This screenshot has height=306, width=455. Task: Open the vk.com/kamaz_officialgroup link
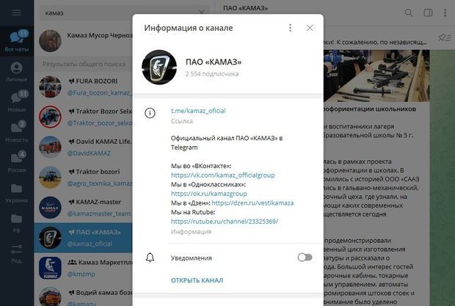pyautogui.click(x=222, y=175)
